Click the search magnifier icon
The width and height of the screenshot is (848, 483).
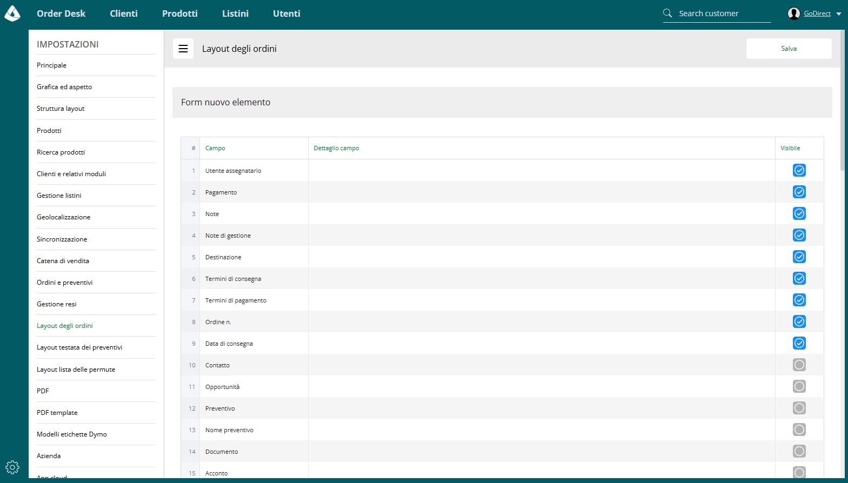[x=667, y=13]
